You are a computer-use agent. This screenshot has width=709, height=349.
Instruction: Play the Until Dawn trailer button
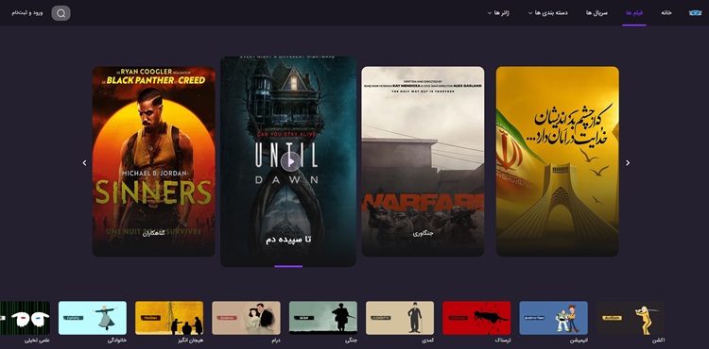click(x=290, y=162)
